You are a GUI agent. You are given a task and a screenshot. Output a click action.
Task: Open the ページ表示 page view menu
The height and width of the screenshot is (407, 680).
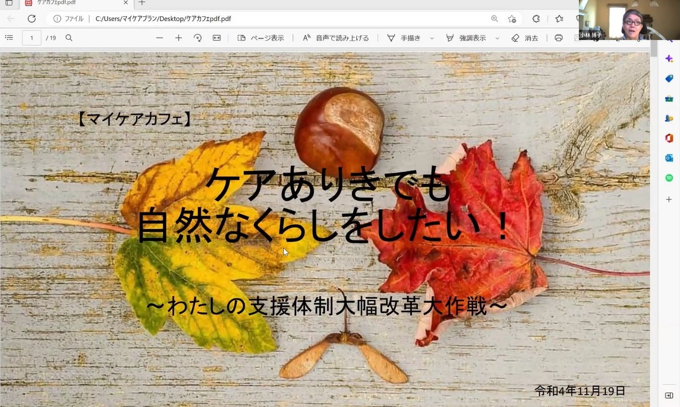coord(261,38)
